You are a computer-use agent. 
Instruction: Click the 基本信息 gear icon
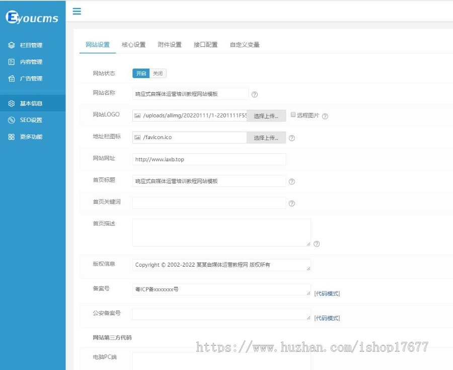pyautogui.click(x=11, y=103)
